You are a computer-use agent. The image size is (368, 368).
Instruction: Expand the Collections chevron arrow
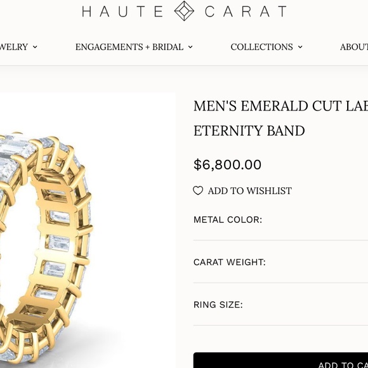[x=300, y=47]
